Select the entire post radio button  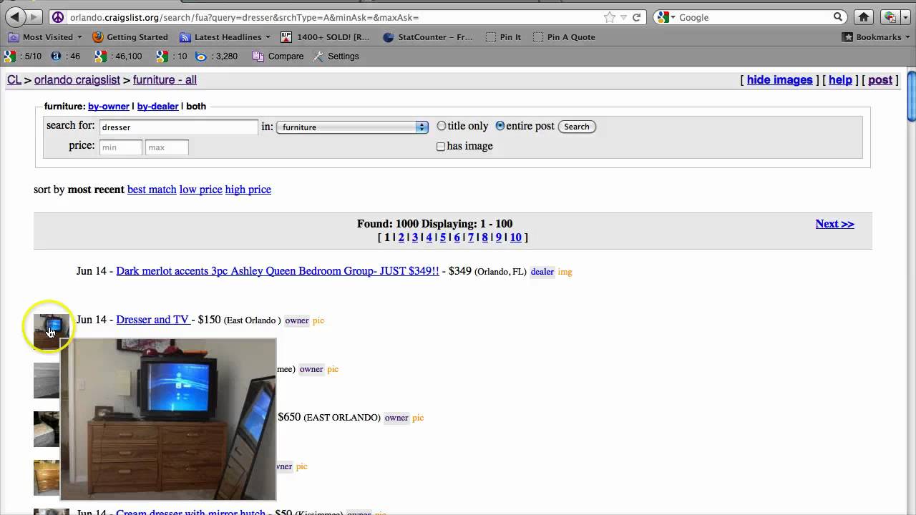tap(500, 126)
